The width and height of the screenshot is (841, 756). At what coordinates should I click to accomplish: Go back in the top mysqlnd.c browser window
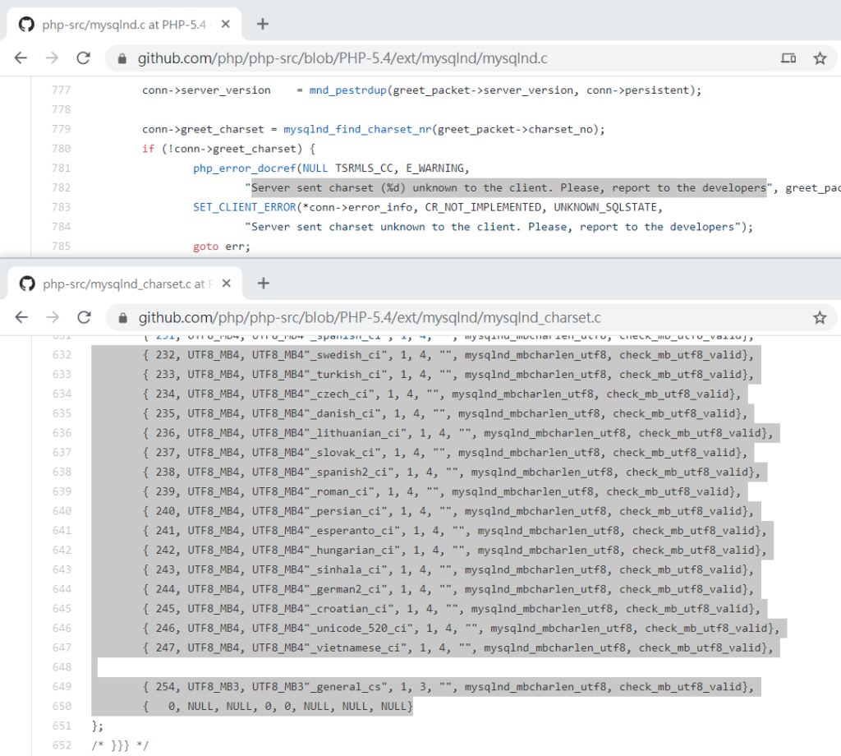21,58
